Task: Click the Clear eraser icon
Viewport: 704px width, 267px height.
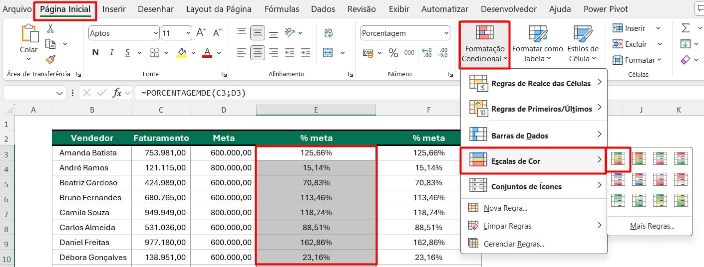Action: [x=686, y=60]
